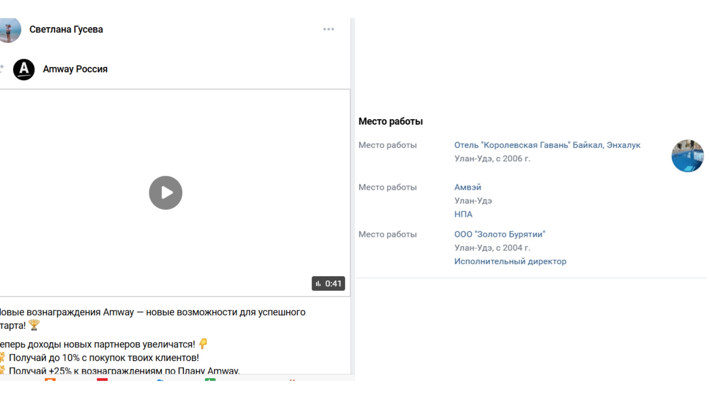
Task: Open the post's three-dot options menu
Action: pos(328,29)
